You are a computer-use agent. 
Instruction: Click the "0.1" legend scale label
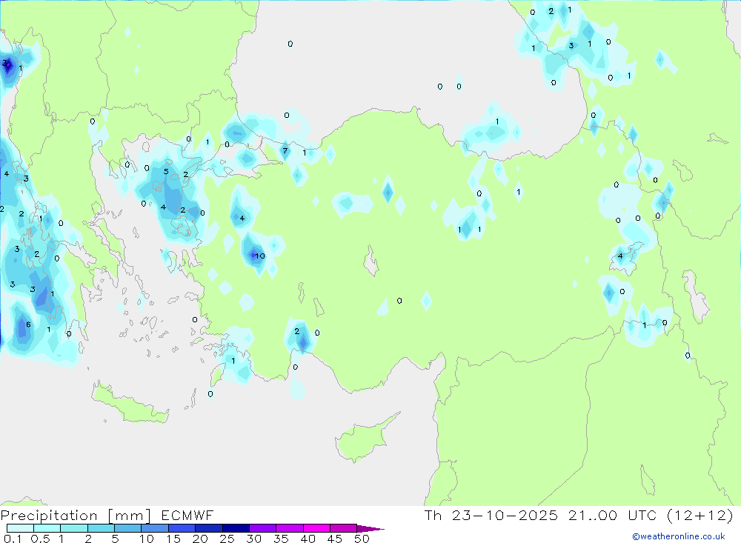click(13, 539)
